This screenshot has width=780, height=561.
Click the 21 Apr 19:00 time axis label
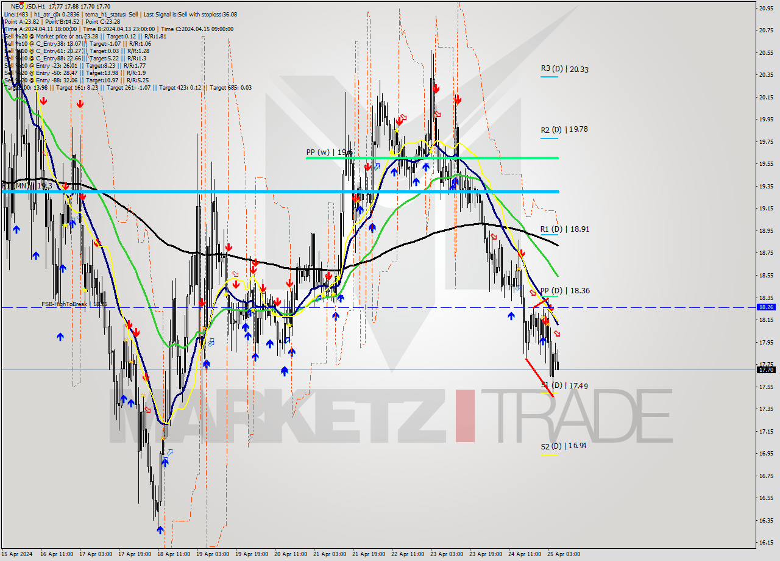click(x=368, y=554)
